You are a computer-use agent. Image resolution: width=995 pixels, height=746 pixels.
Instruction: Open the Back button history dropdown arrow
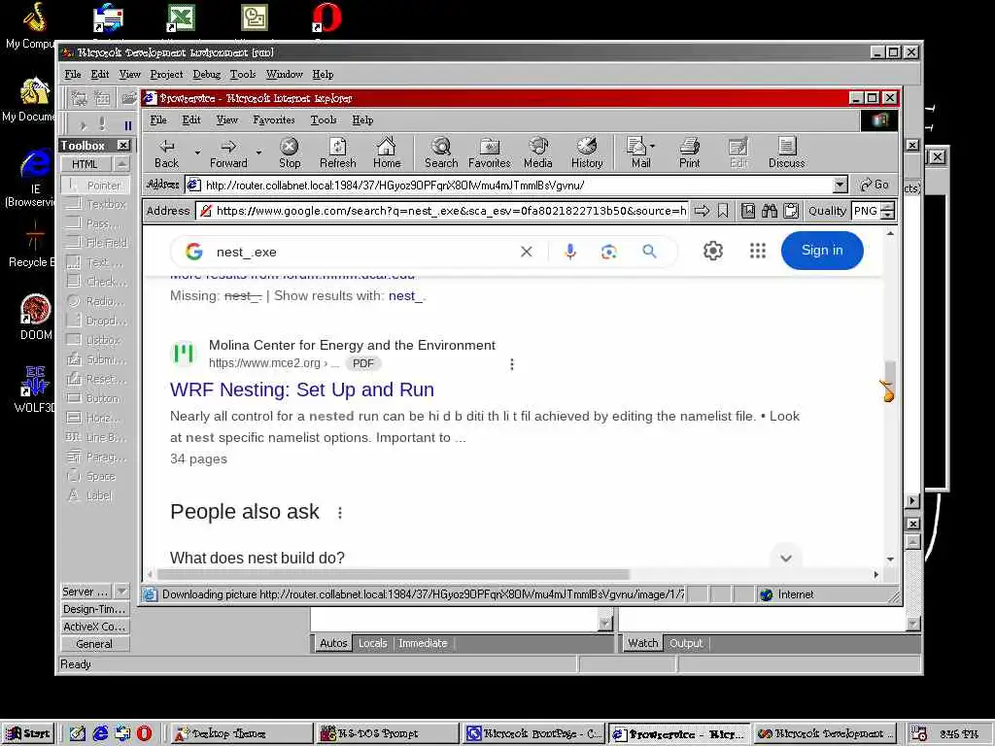[197, 153]
